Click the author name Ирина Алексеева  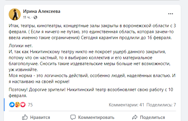click(x=42, y=11)
